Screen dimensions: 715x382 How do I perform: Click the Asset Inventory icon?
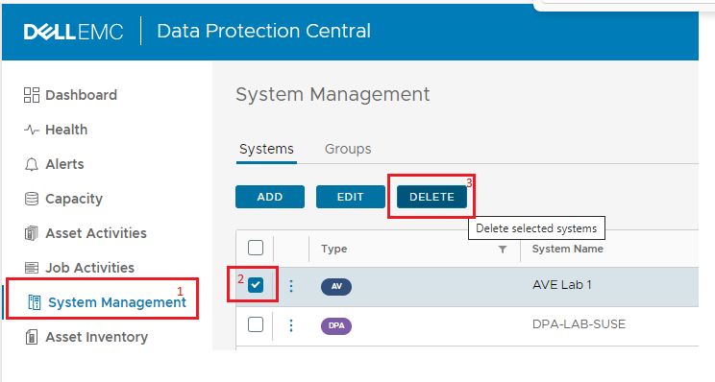[32, 337]
